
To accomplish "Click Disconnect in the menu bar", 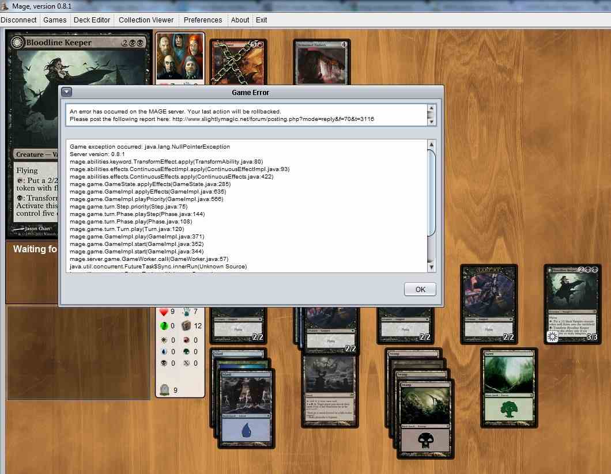I will click(x=18, y=20).
